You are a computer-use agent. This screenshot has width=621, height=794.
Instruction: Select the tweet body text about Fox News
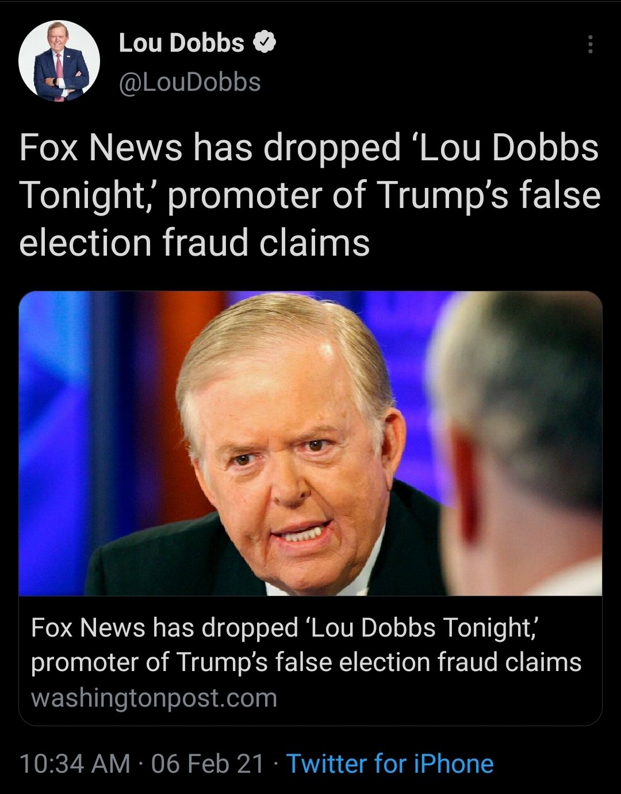click(x=310, y=195)
